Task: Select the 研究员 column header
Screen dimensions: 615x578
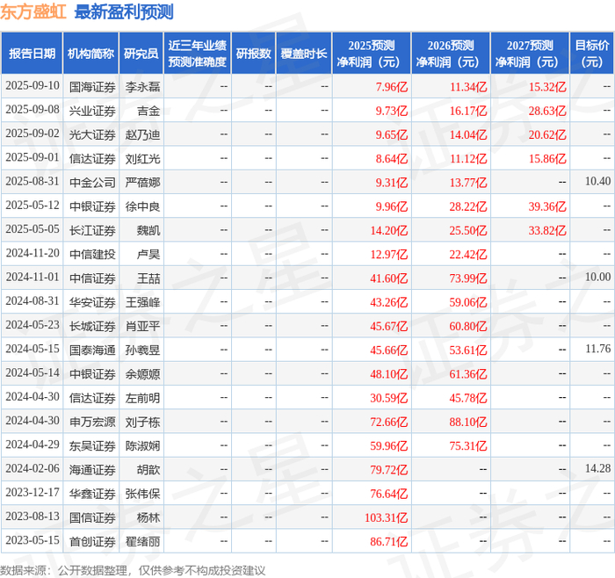Action: tap(141, 54)
